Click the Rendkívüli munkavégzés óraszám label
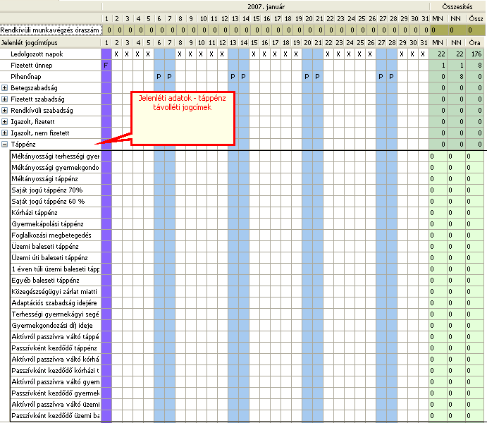This screenshot has height=423, width=487. [x=50, y=30]
